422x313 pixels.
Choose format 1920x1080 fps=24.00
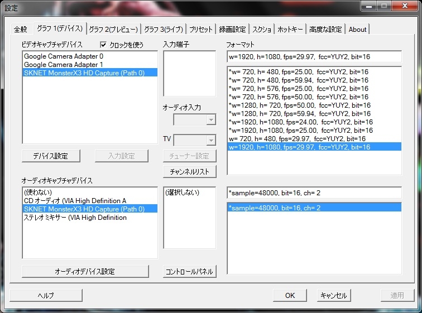point(314,122)
